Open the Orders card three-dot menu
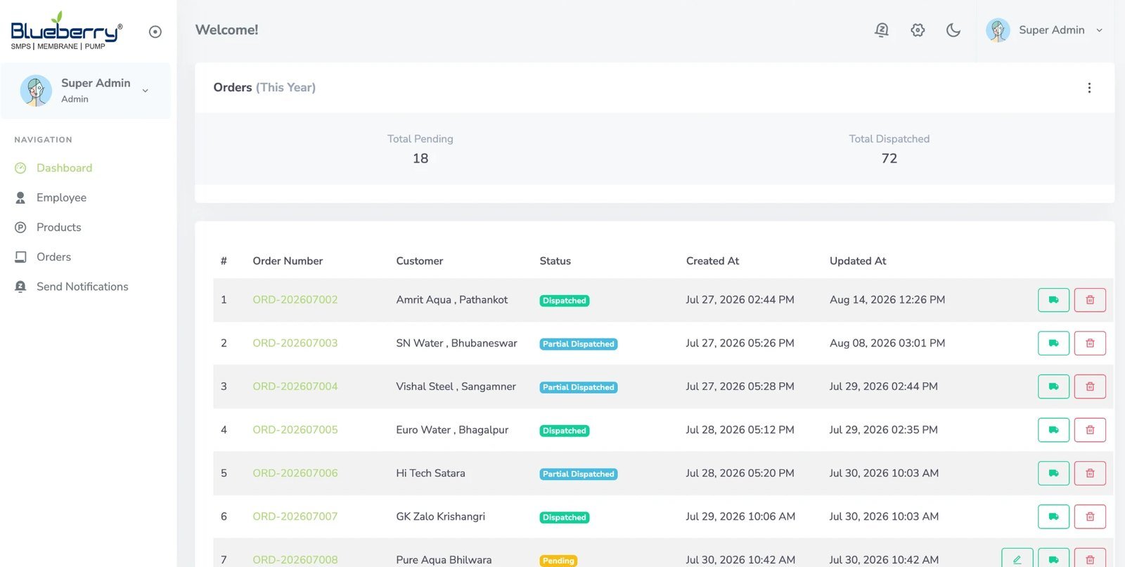This screenshot has width=1125, height=567. point(1089,88)
